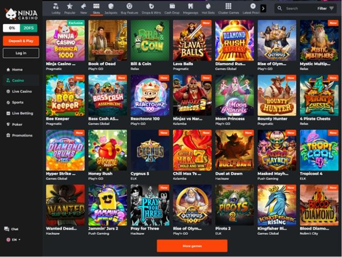Open the Filter options
342x257 pixels.
[x=326, y=8]
